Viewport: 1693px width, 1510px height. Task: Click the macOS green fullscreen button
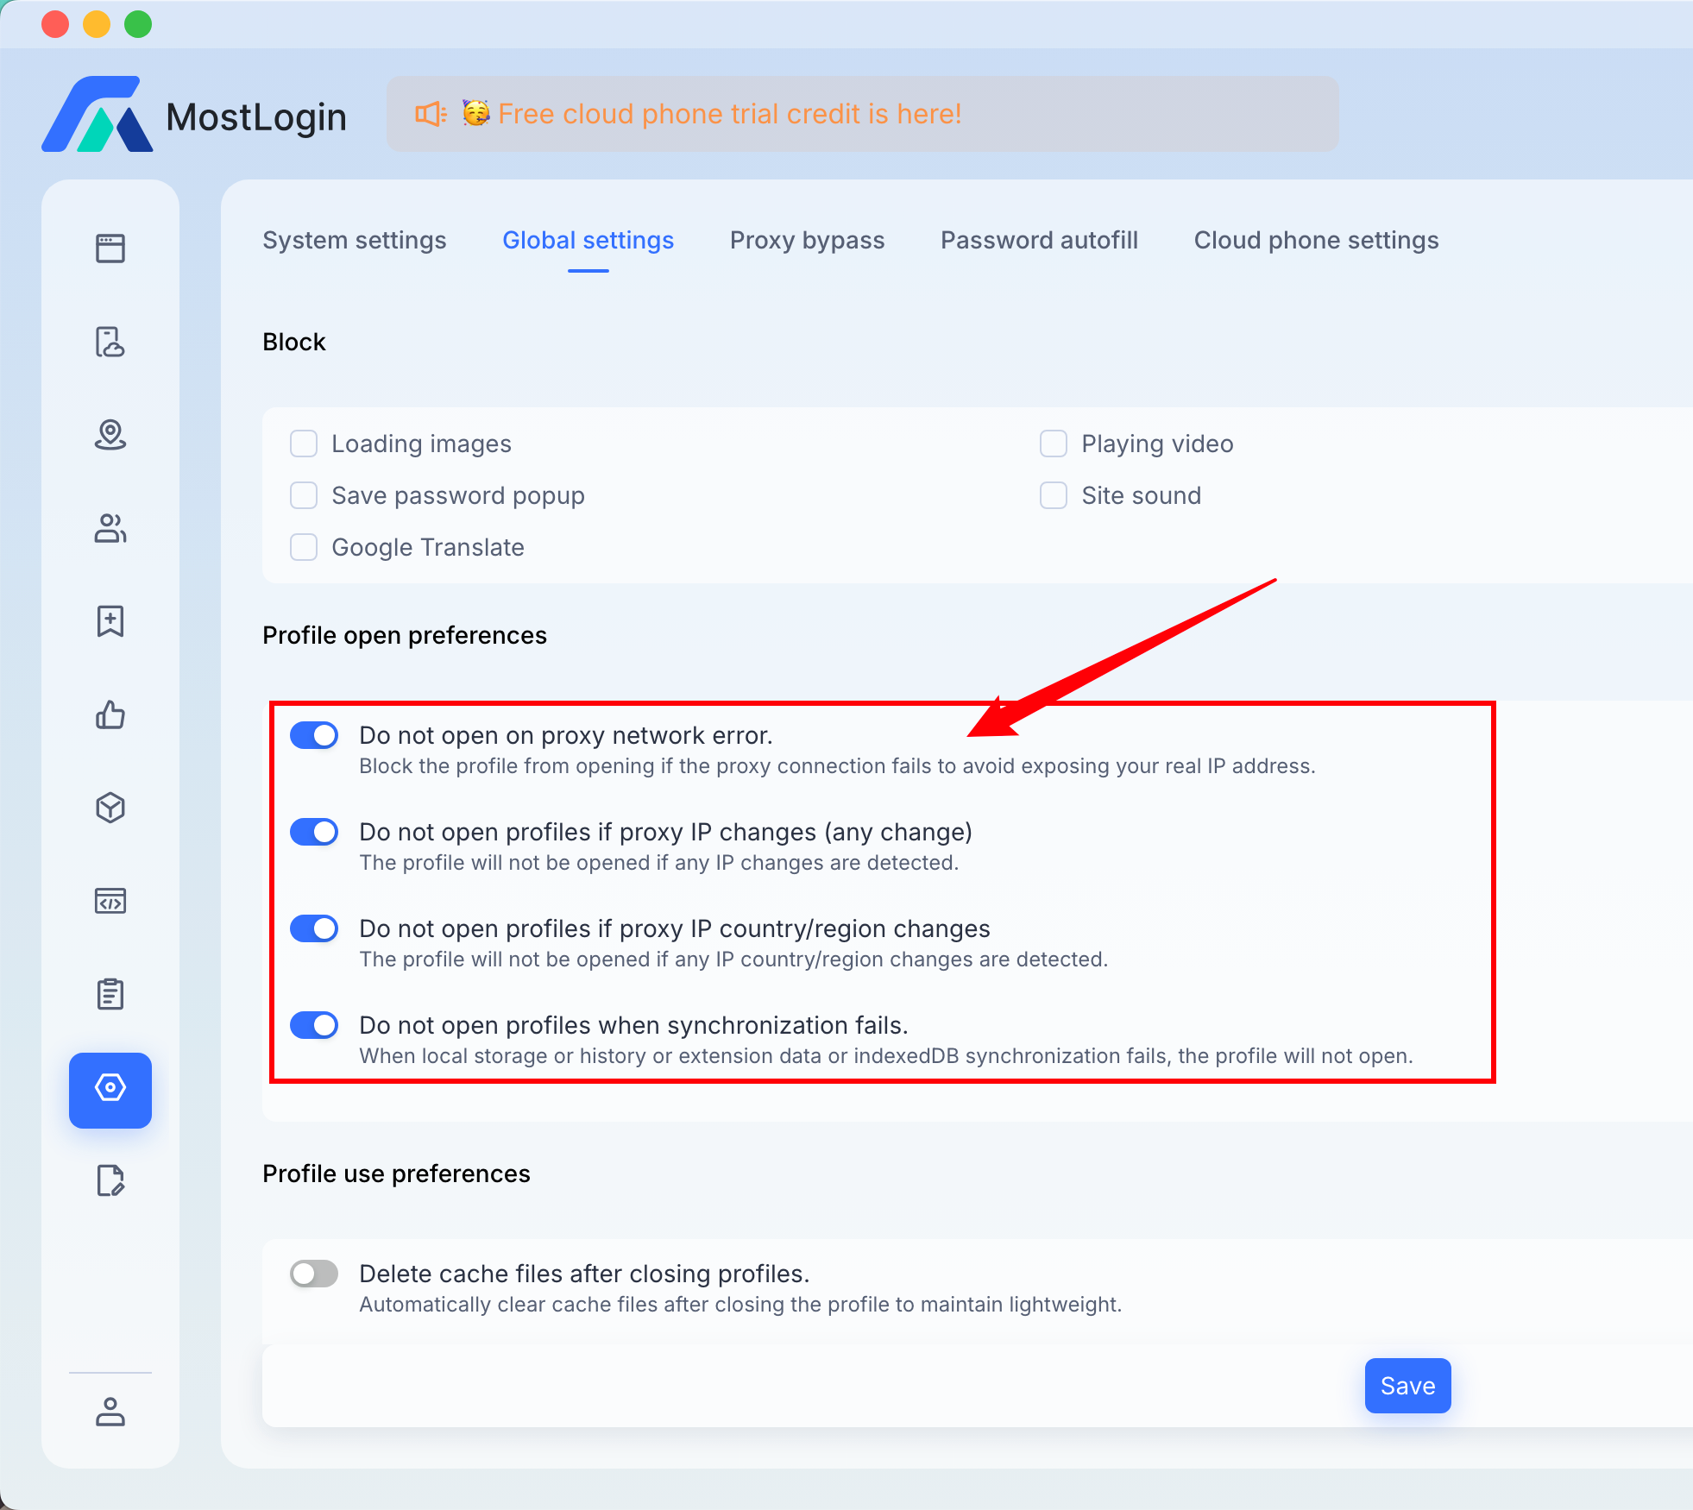[138, 24]
